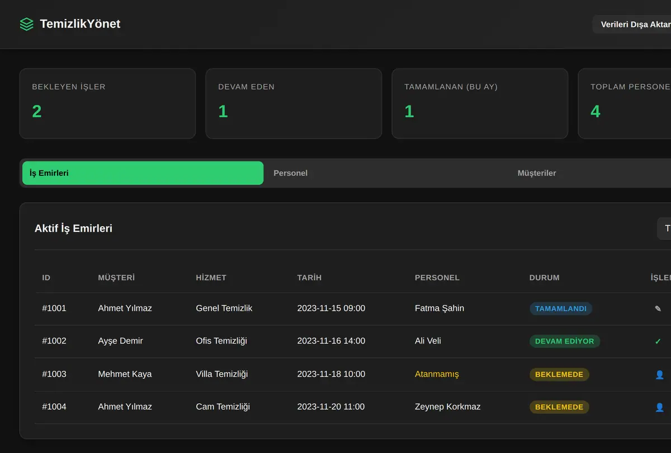
Task: Click the TARİH column header
Action: tap(309, 278)
